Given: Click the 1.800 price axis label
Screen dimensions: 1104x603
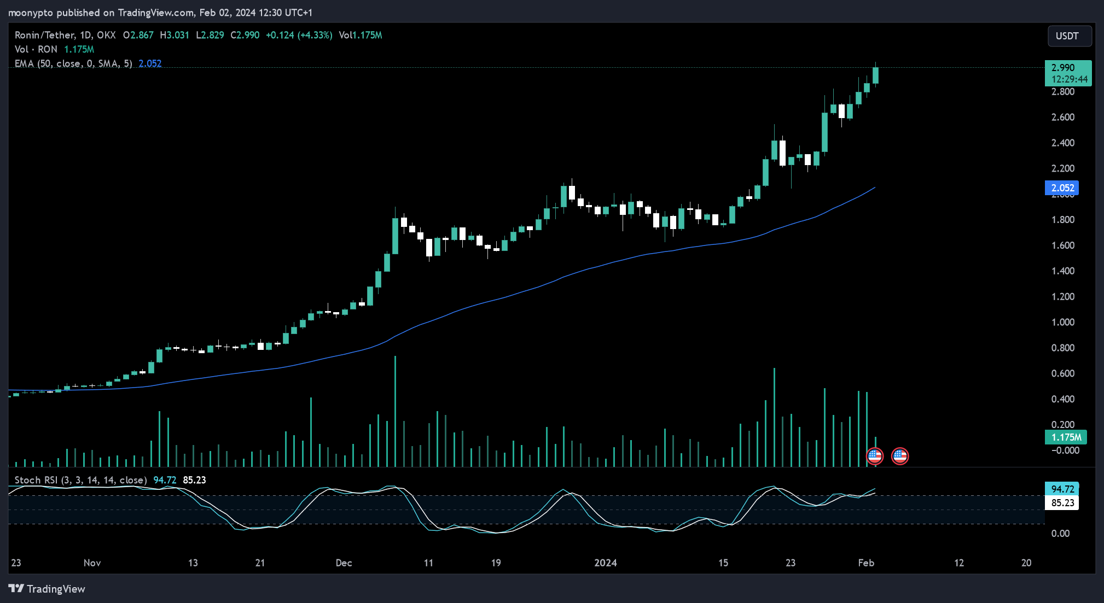Looking at the screenshot, I should click(x=1063, y=220).
